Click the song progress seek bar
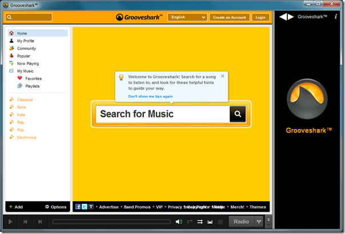This screenshot has height=234, width=345. pyautogui.click(x=111, y=221)
